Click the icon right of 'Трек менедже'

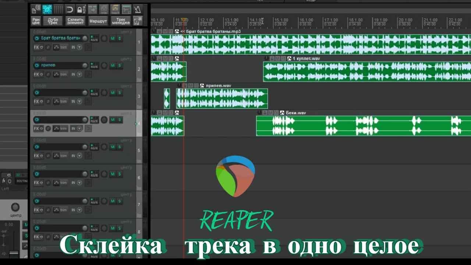click(138, 21)
